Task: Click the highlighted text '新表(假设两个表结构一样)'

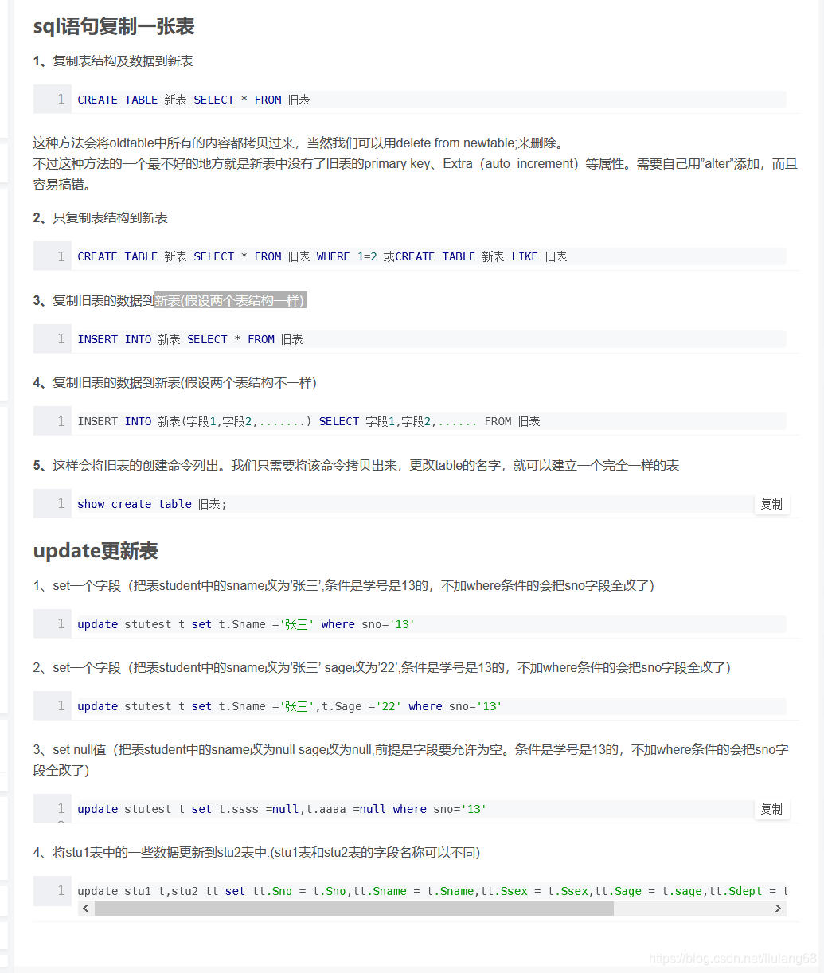Action: [230, 299]
